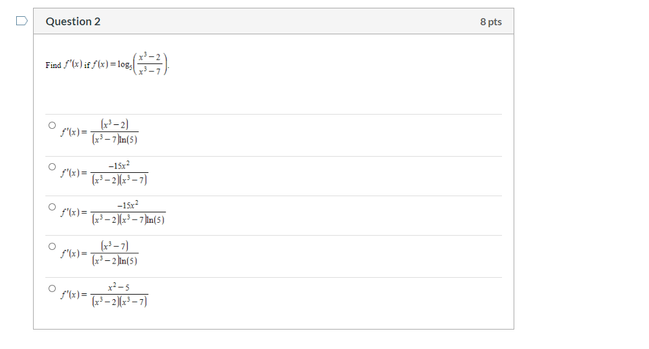This screenshot has width=649, height=349.
Task: Click the Question 2 heading
Action: [x=73, y=21]
